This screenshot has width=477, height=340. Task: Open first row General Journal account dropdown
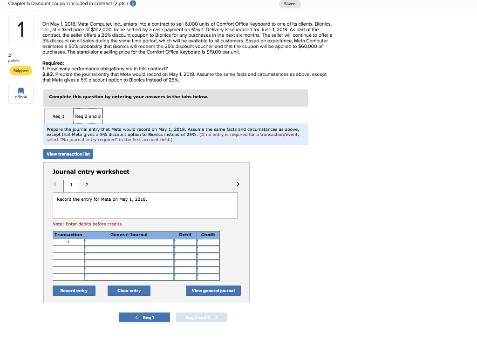click(x=129, y=242)
